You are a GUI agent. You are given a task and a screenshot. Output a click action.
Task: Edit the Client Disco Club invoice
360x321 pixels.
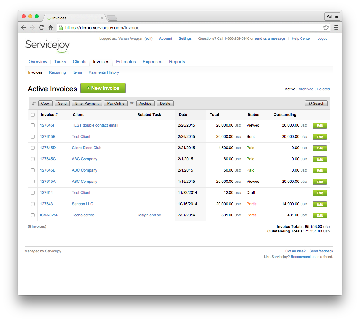click(320, 148)
